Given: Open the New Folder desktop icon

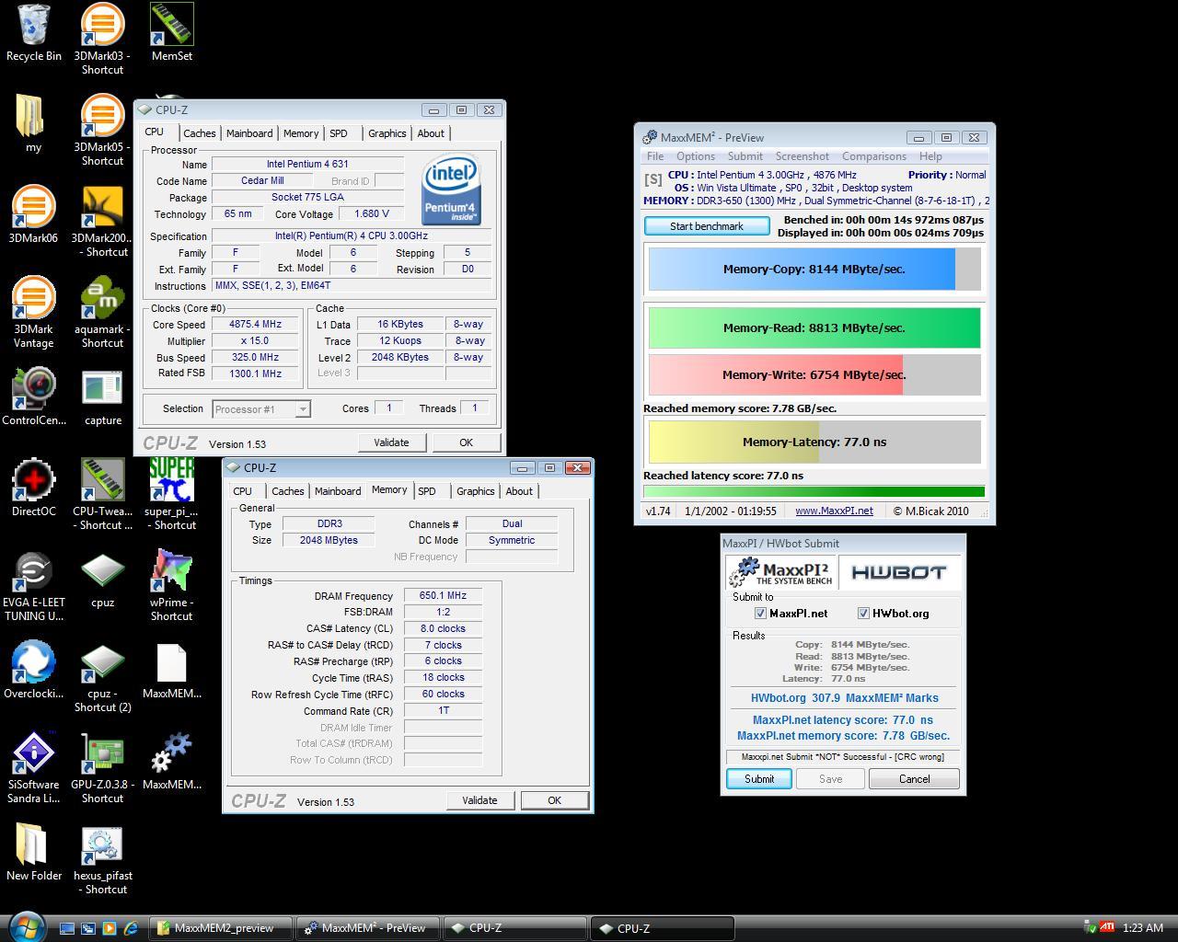Looking at the screenshot, I should [34, 852].
